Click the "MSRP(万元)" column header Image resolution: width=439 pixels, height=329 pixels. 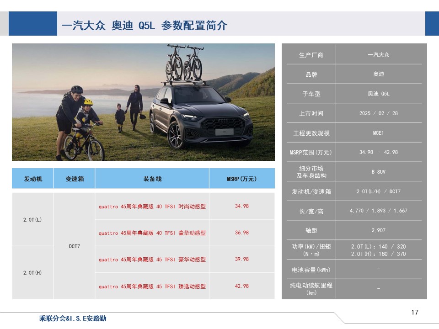242,179
